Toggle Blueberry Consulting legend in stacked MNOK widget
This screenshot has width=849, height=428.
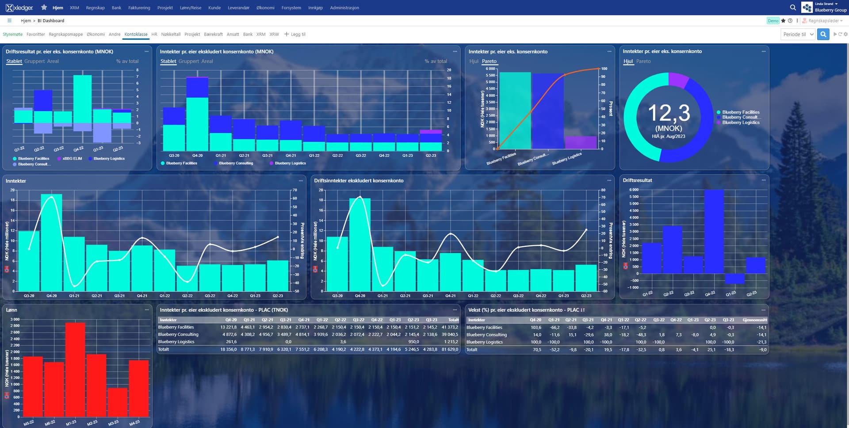(233, 163)
